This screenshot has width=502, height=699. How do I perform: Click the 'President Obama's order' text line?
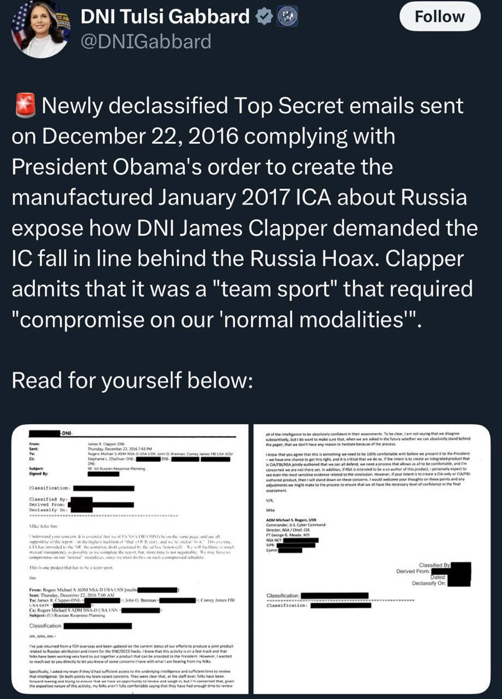pos(202,167)
